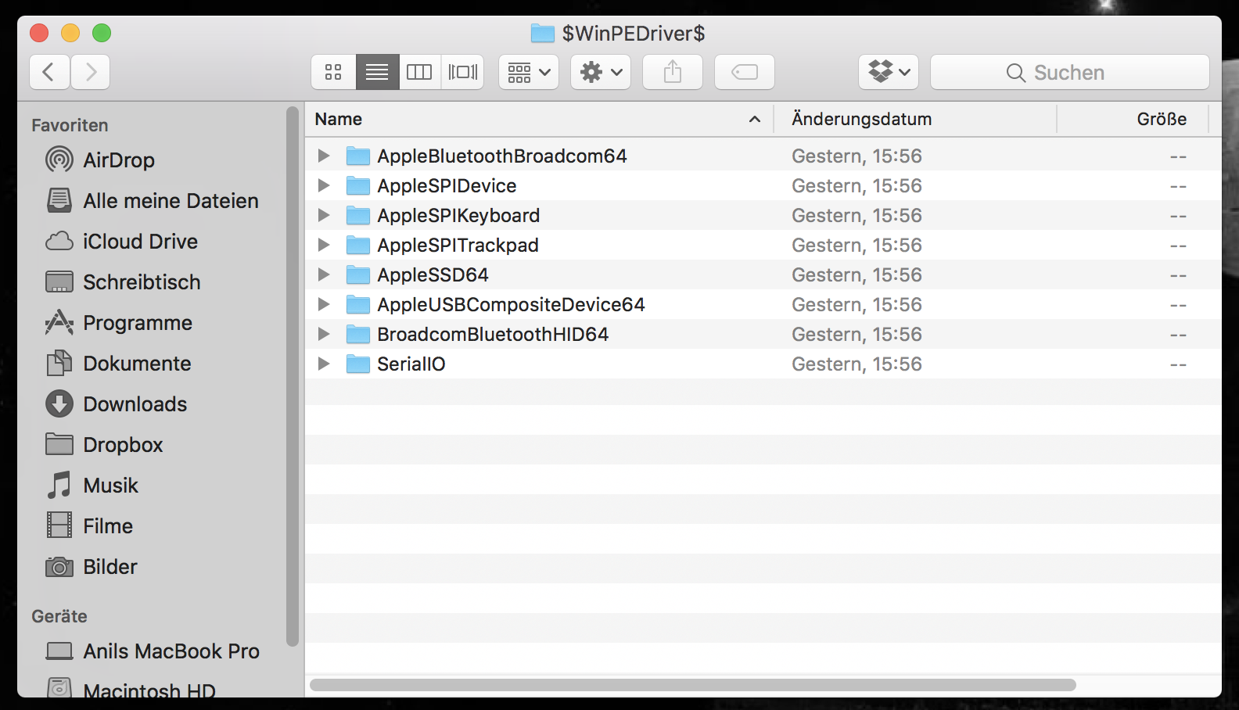Select the AppleSSD64 file name
The height and width of the screenshot is (710, 1239).
click(433, 274)
